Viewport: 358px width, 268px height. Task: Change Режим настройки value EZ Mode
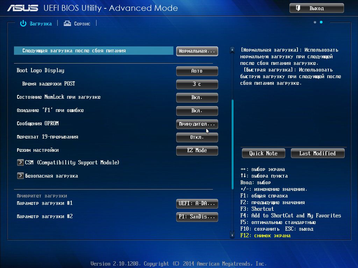(197, 150)
